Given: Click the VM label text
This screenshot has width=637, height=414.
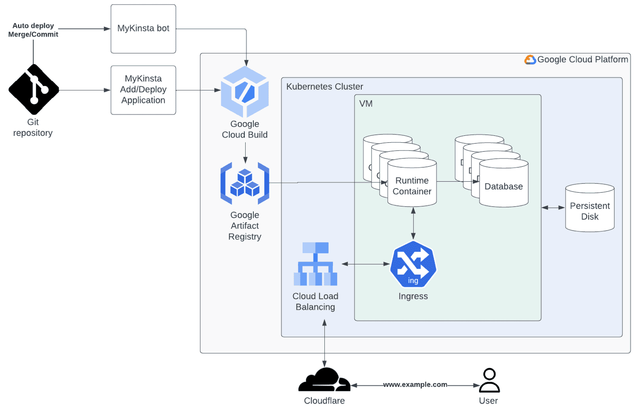Looking at the screenshot, I should 366,104.
